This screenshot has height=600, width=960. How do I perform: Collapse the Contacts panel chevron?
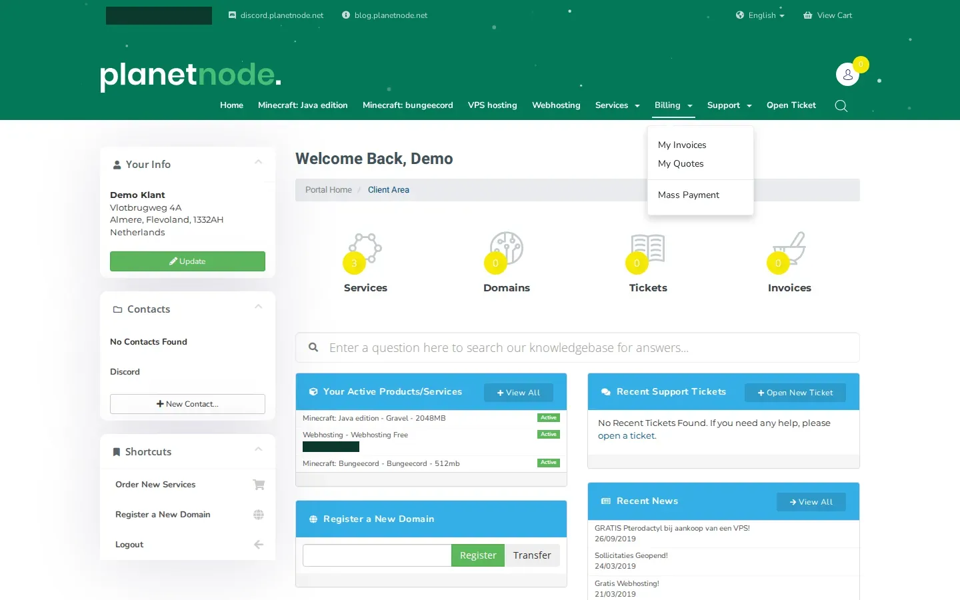(259, 307)
